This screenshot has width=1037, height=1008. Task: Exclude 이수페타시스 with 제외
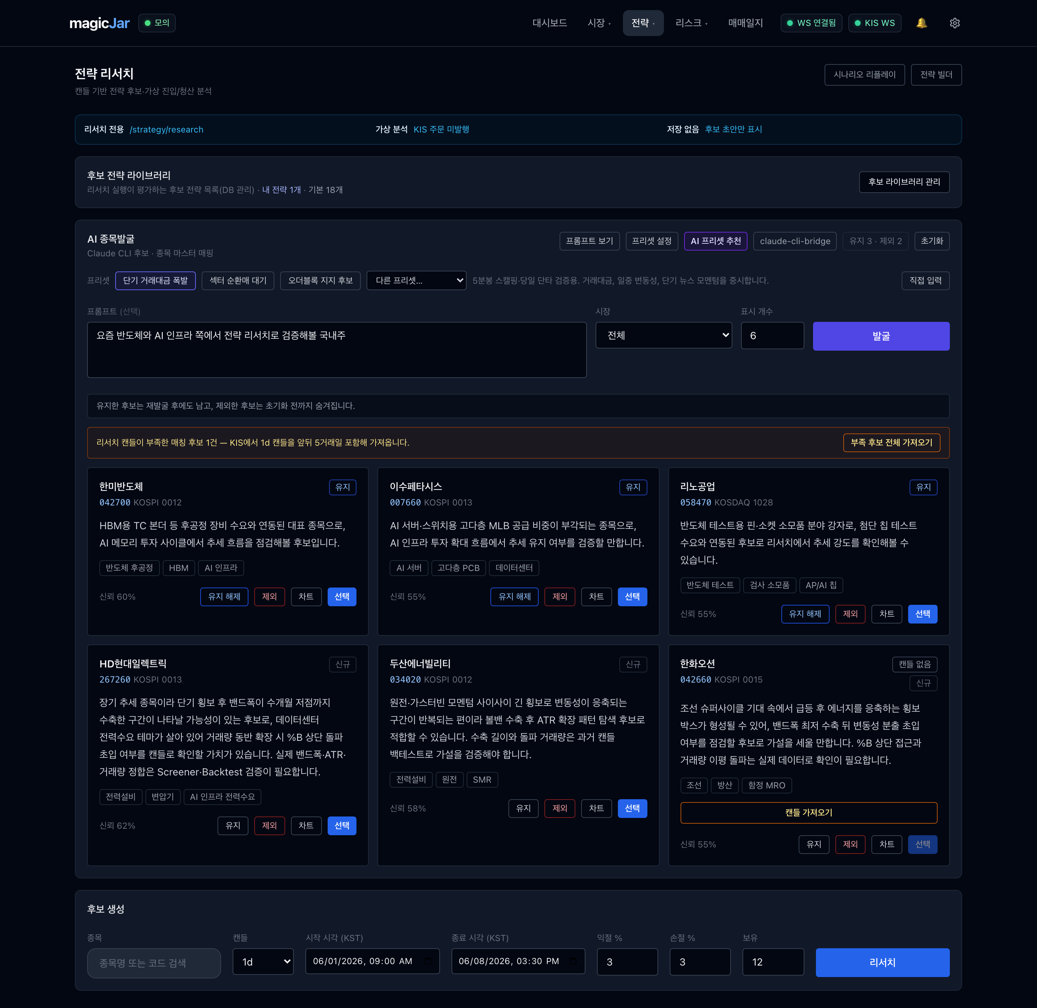(x=560, y=597)
